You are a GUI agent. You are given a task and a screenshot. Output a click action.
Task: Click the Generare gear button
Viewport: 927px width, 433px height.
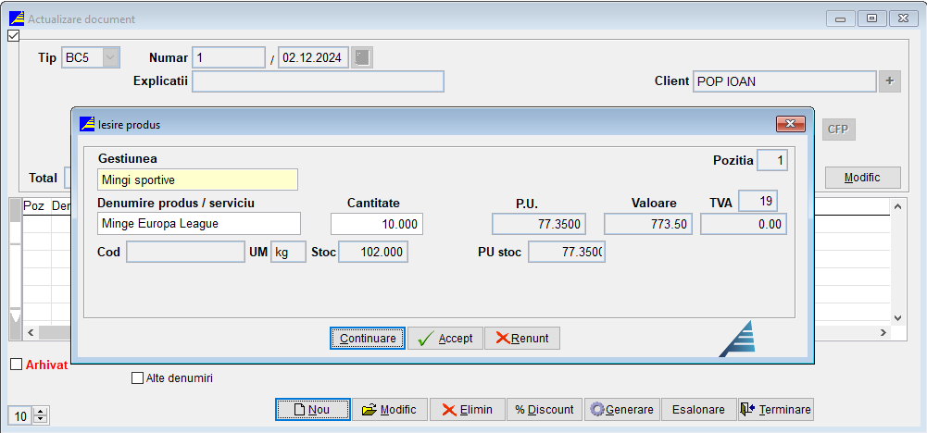621,410
